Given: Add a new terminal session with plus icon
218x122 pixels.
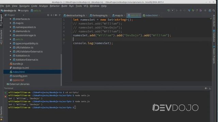Looking at the screenshot, I should pyautogui.click(x=5, y=93).
